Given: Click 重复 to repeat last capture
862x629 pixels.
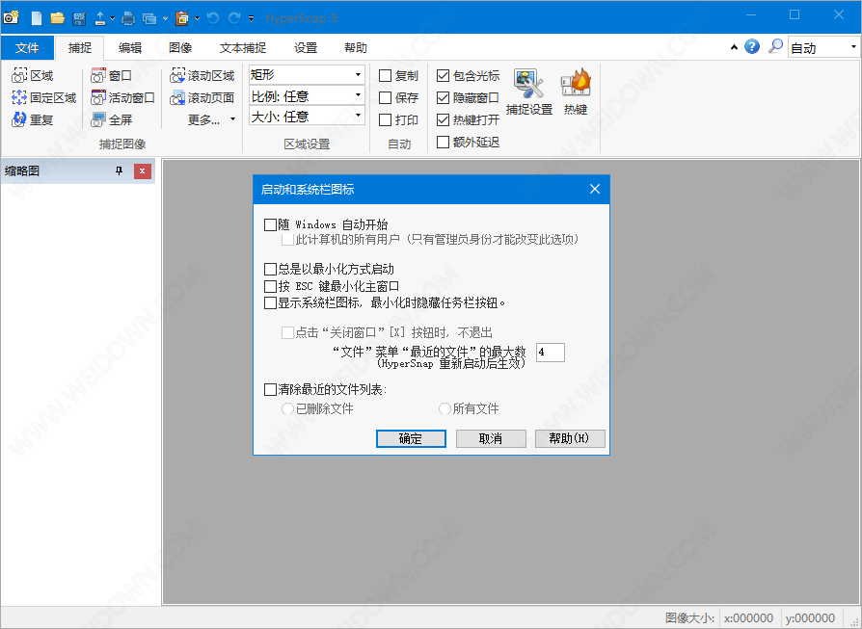Looking at the screenshot, I should (x=33, y=119).
